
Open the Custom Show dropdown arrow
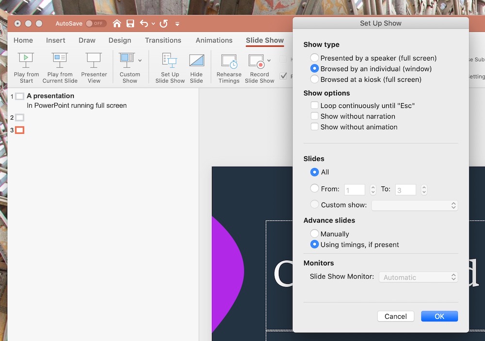coord(140,60)
